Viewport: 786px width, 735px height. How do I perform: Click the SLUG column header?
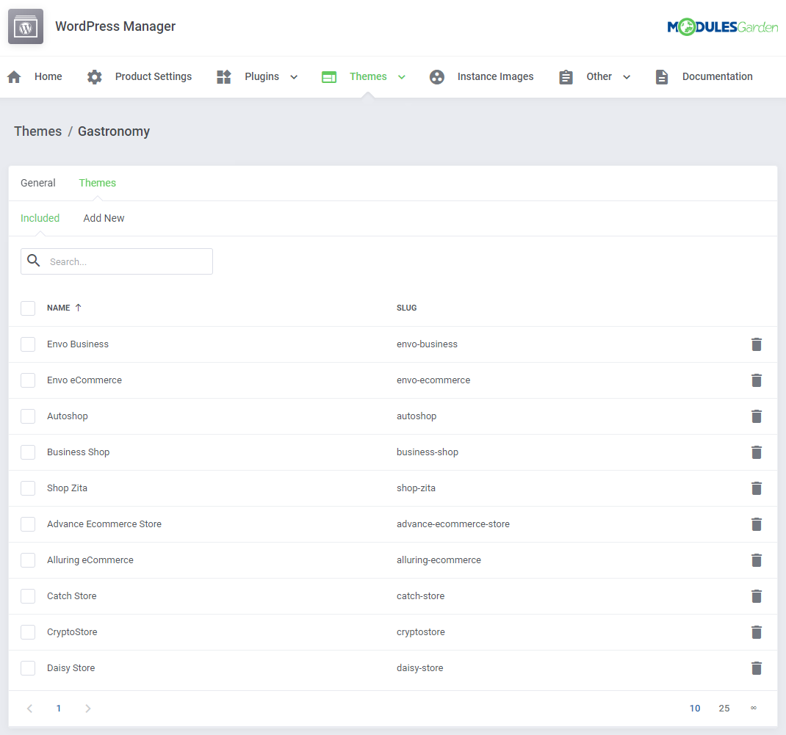406,308
